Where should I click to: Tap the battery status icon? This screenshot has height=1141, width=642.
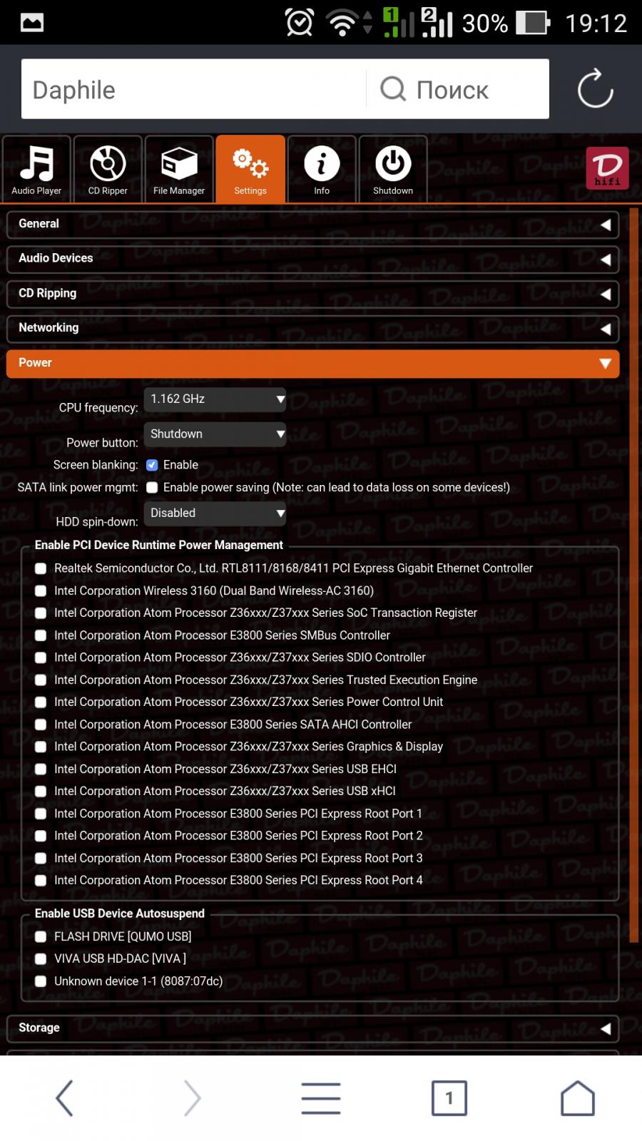coord(533,23)
